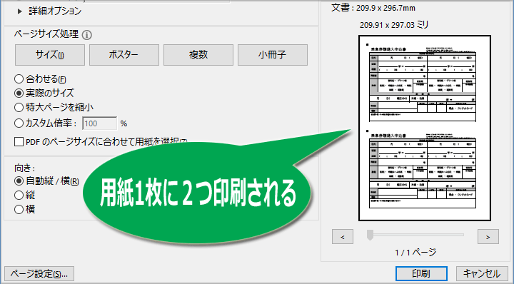This screenshot has height=284, width=514.
Task: Click the キャンセル cancel button
Action: pyautogui.click(x=482, y=273)
